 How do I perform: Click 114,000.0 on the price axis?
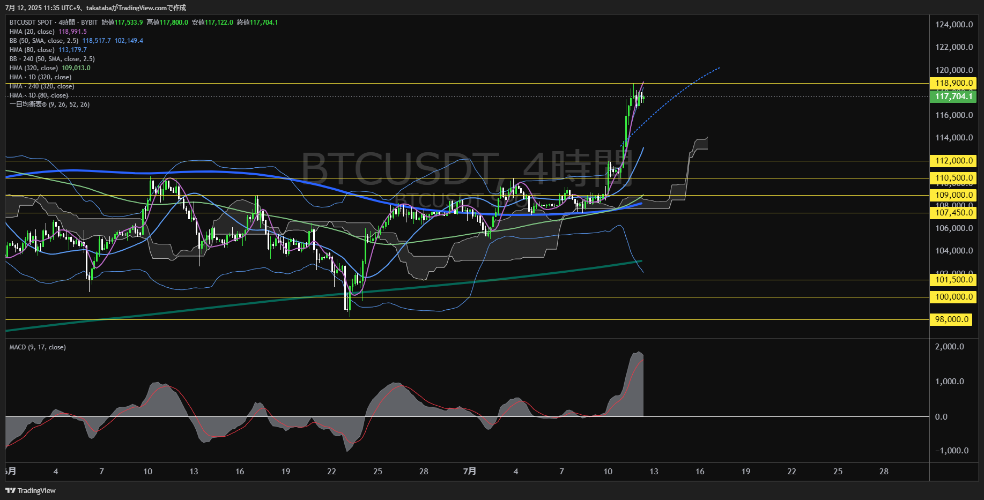(x=954, y=138)
